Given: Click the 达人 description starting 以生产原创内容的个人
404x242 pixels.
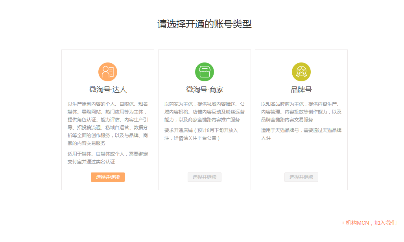Looking at the screenshot, I should (108, 123).
